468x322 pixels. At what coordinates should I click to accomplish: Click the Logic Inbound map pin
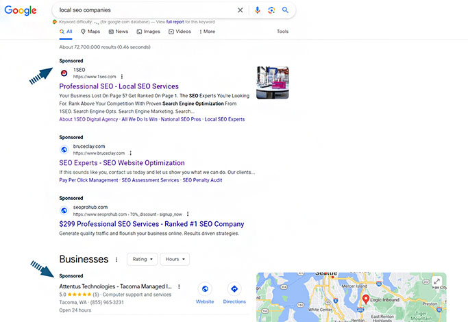366,299
